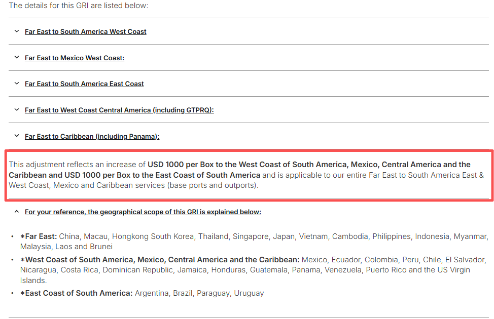Select the Far East to South America East Coast heading
The width and height of the screenshot is (494, 319).
coord(84,84)
